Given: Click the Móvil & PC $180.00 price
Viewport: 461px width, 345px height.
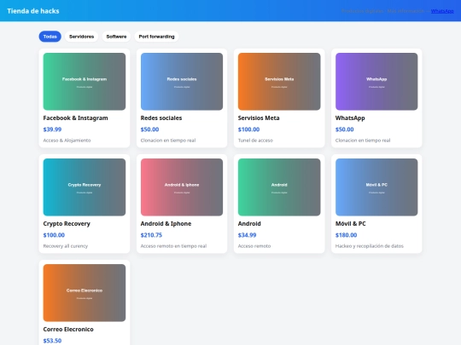Looking at the screenshot, I should point(346,235).
